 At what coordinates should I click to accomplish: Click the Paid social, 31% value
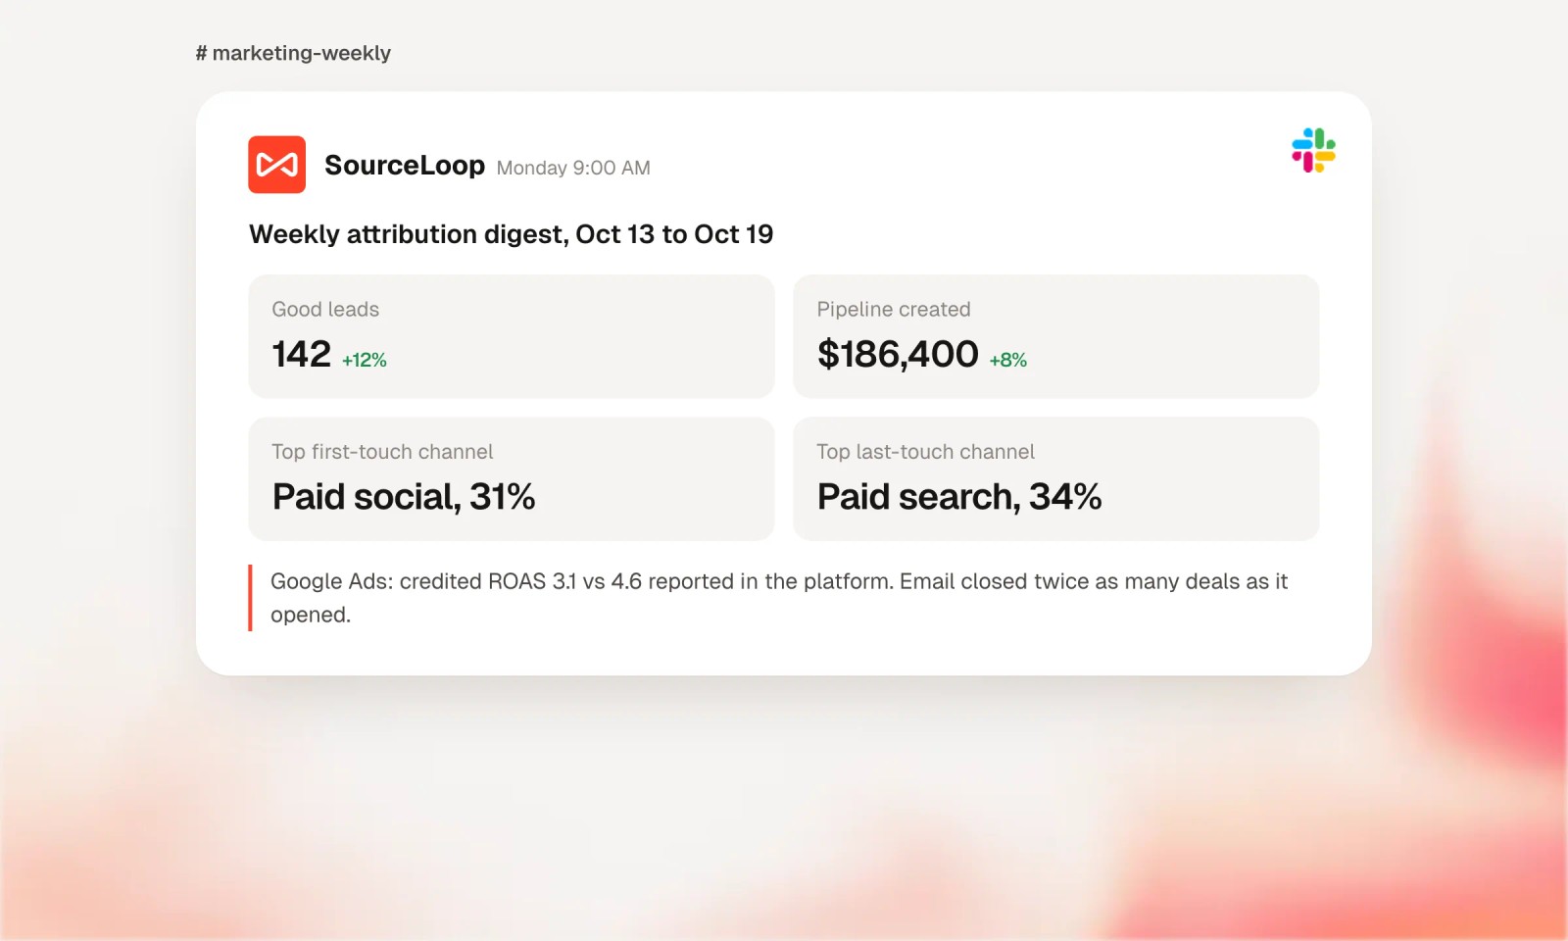click(x=404, y=497)
